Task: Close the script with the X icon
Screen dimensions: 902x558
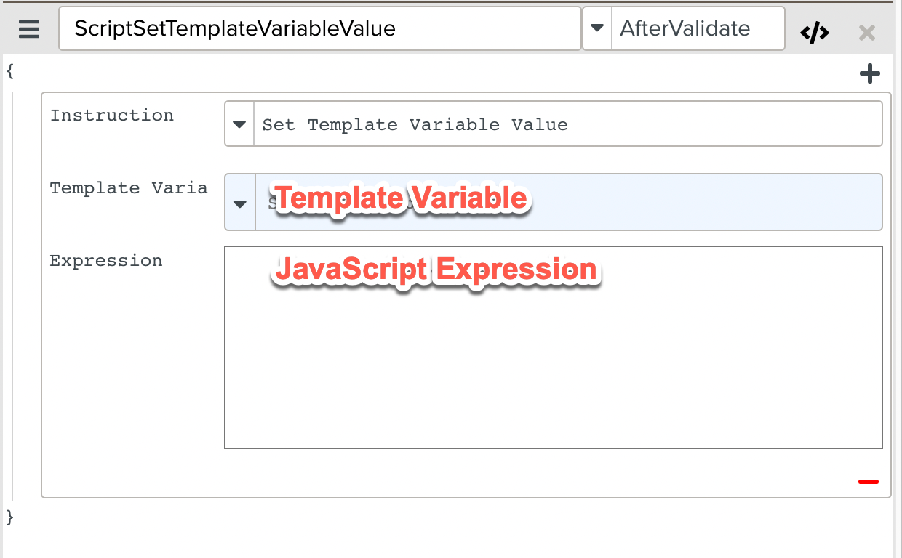Action: [866, 33]
